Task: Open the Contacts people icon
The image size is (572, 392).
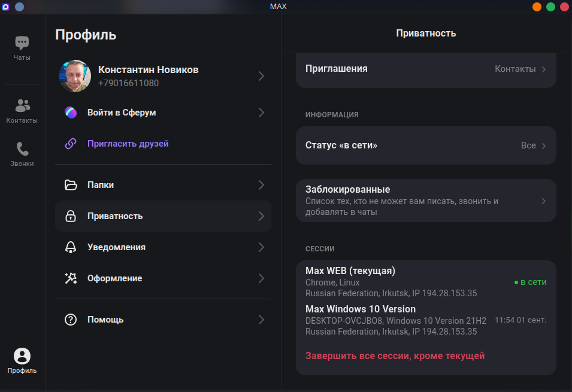Action: click(22, 106)
